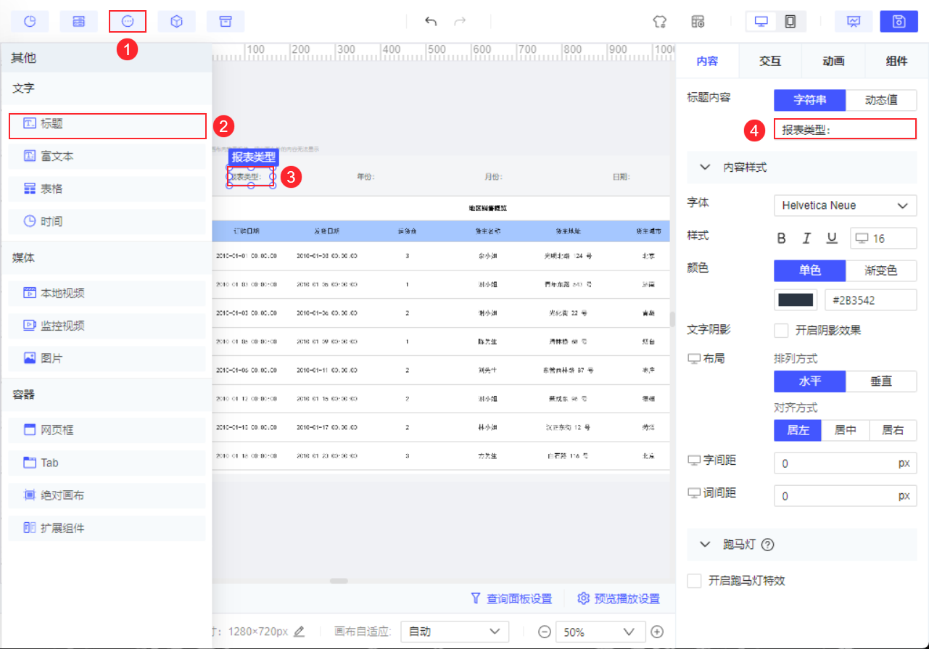
Task: Add a Tab container component
Action: coord(107,463)
